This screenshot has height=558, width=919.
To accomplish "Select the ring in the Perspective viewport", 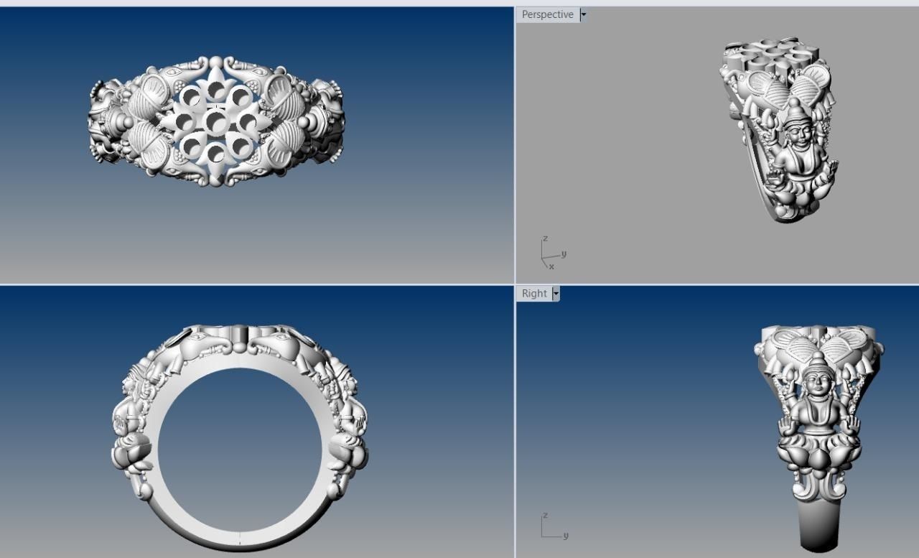I will (x=779, y=129).
